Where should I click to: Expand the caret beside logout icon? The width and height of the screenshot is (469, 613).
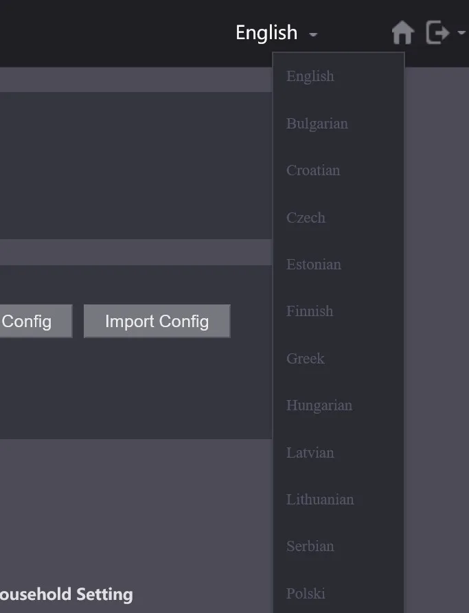coord(461,33)
